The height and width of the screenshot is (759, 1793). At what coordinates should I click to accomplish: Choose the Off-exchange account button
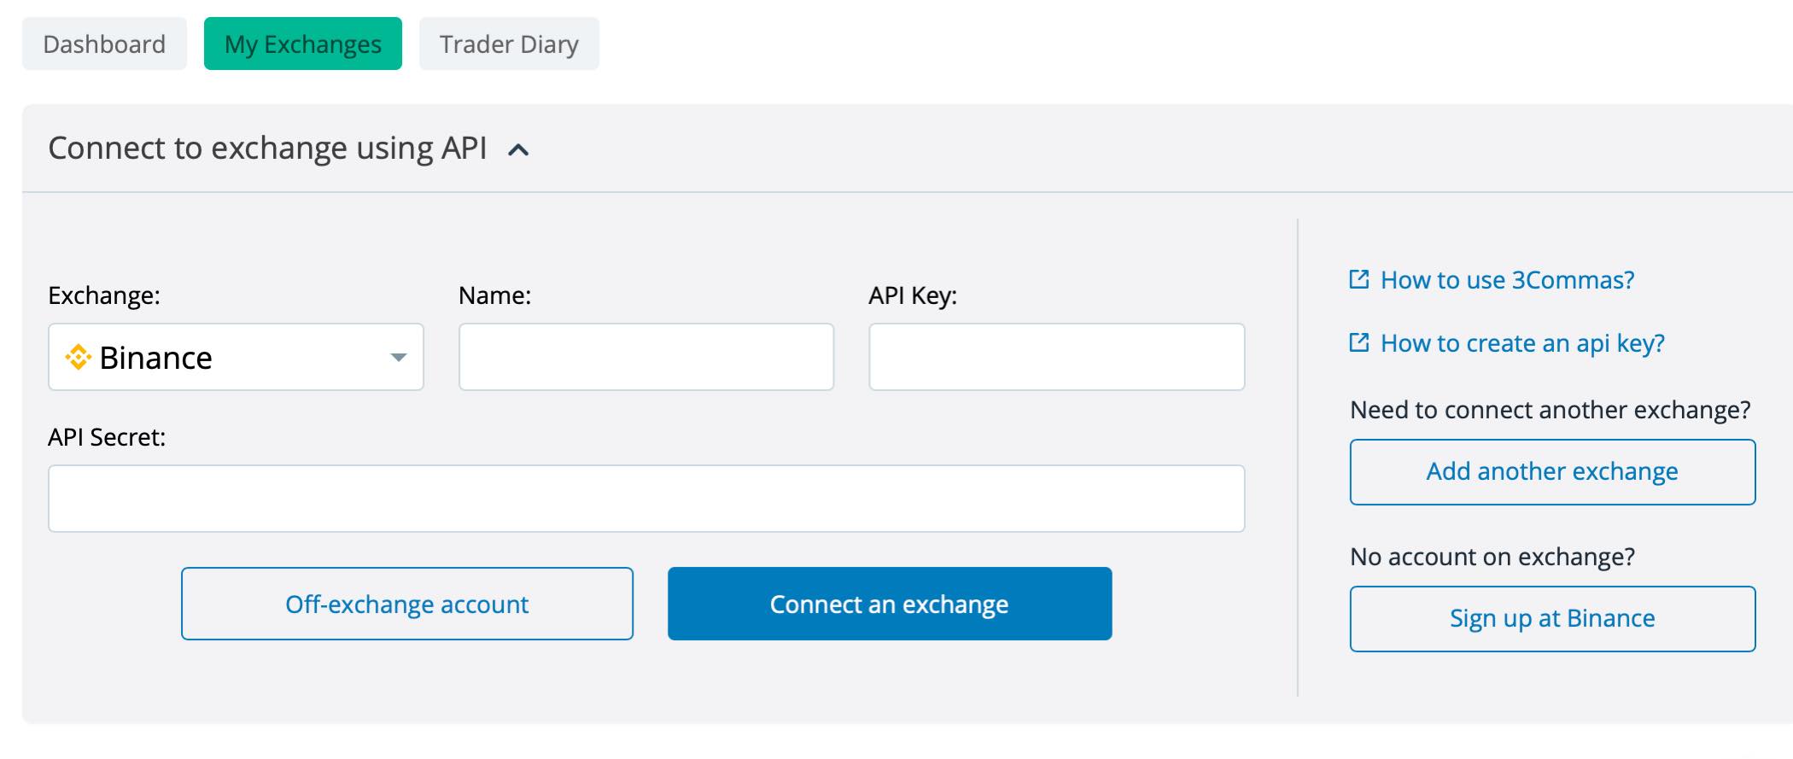click(x=407, y=604)
